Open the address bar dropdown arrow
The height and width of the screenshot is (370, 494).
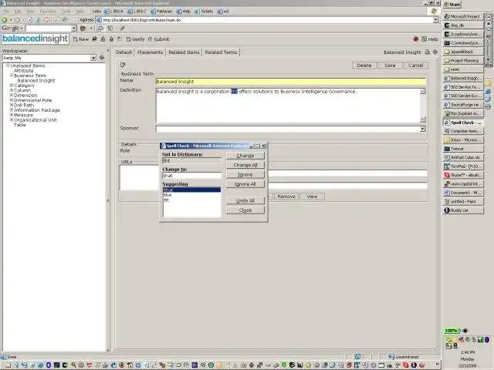pyautogui.click(x=435, y=20)
